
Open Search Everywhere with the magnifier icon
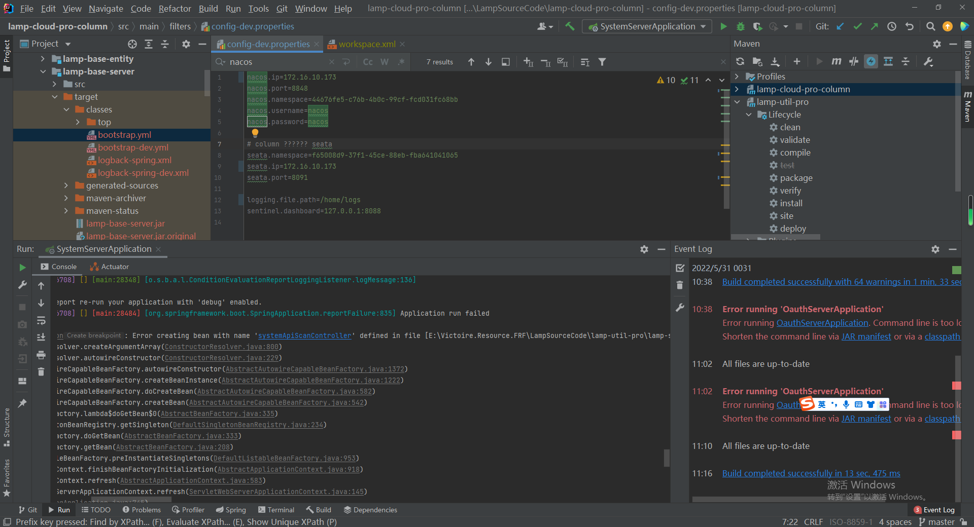pos(930,26)
